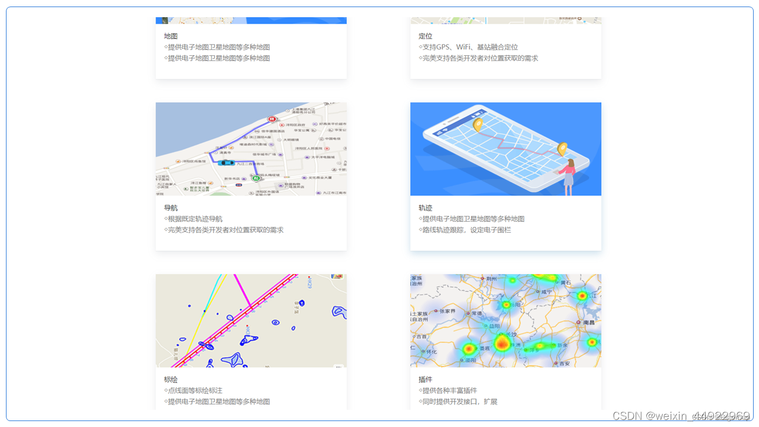The image size is (759, 427).
Task: Select text 点线面等标绘标注
Action: coord(195,391)
